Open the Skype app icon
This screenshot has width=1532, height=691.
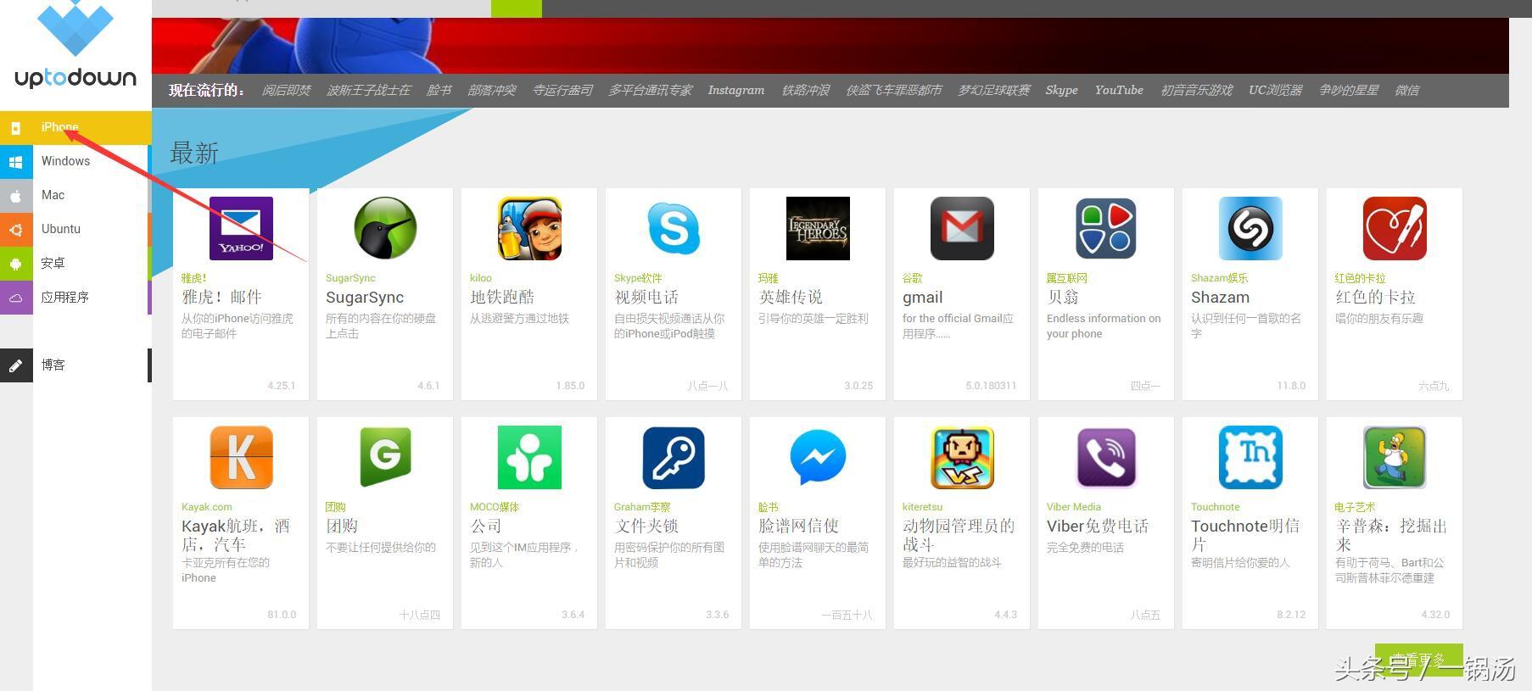(674, 228)
